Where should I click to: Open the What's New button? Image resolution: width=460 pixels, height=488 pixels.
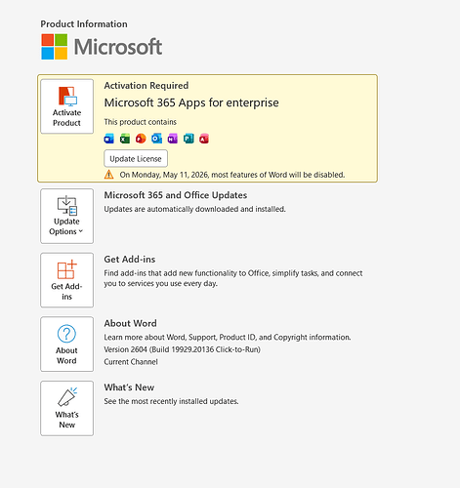click(x=66, y=408)
